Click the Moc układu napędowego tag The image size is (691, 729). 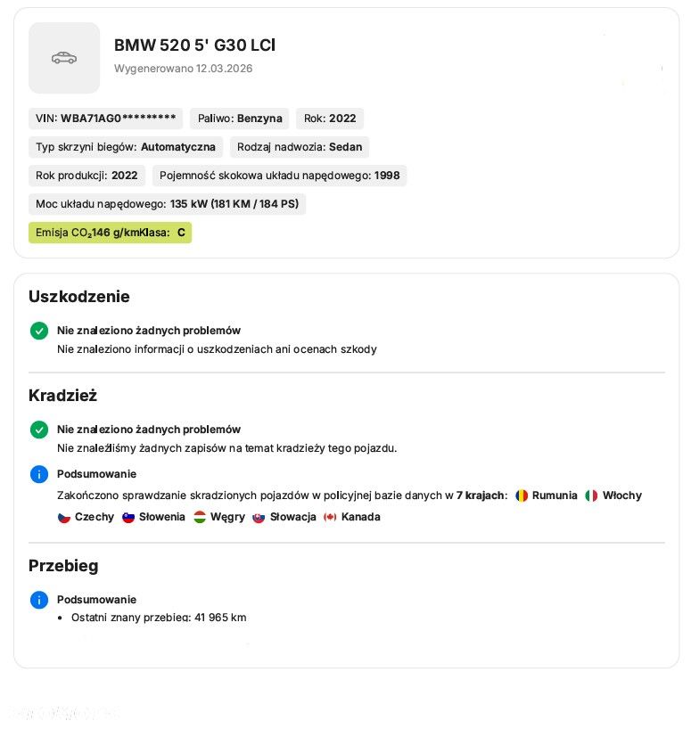(x=167, y=204)
